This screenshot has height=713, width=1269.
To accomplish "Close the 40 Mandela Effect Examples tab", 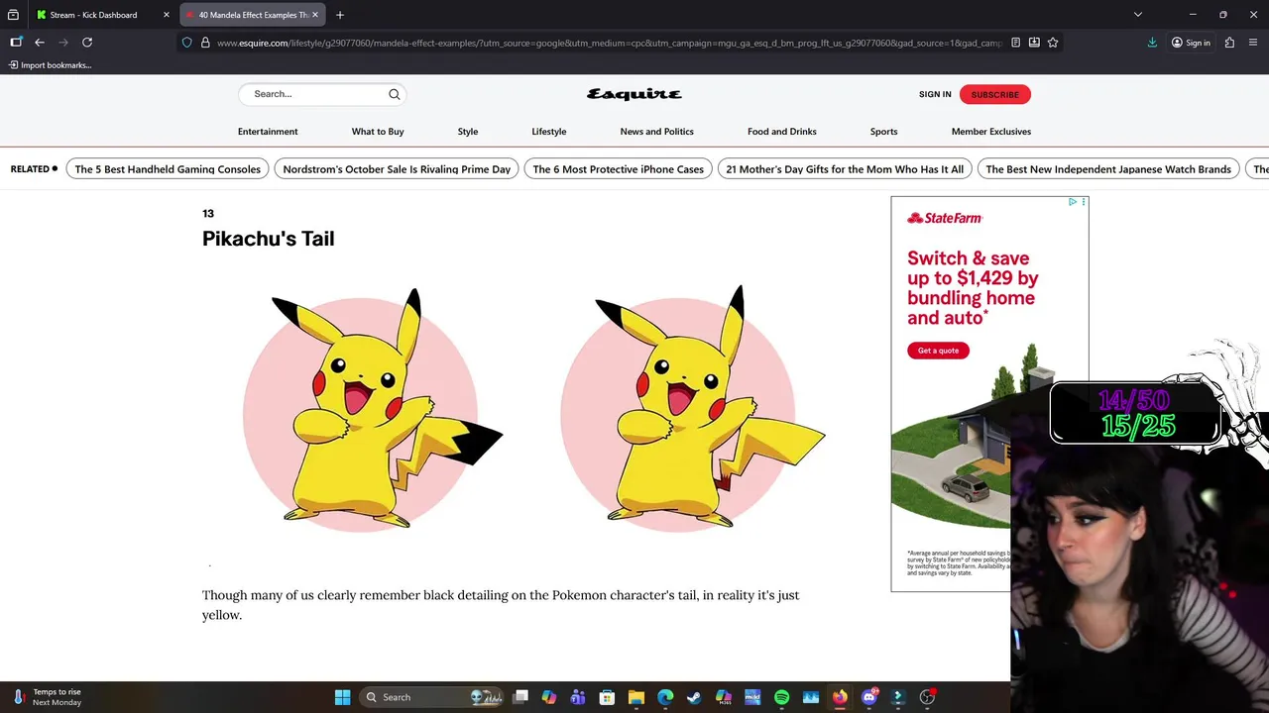I will tap(315, 15).
